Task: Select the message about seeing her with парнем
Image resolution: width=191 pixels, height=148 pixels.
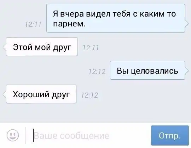Action: tap(116, 18)
